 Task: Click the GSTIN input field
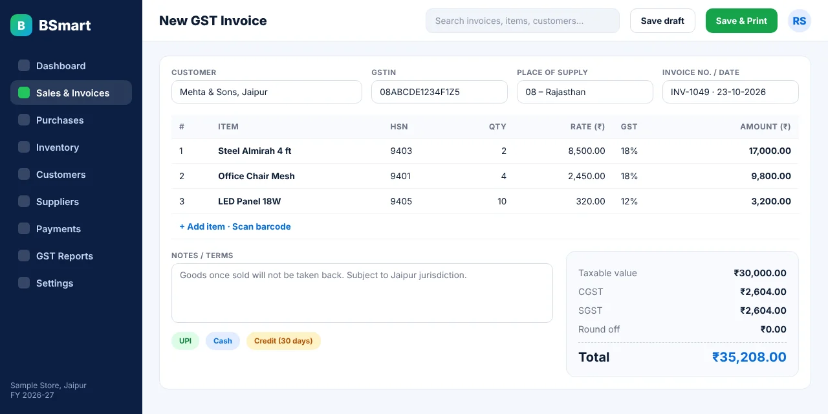439,92
